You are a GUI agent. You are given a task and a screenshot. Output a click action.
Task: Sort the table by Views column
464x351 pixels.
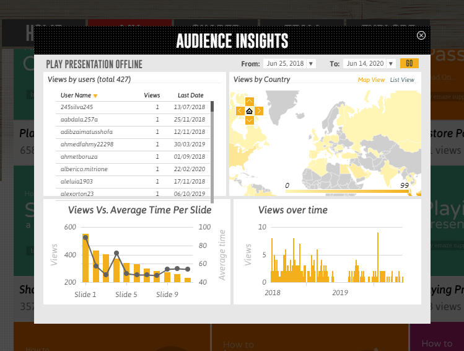(x=152, y=96)
